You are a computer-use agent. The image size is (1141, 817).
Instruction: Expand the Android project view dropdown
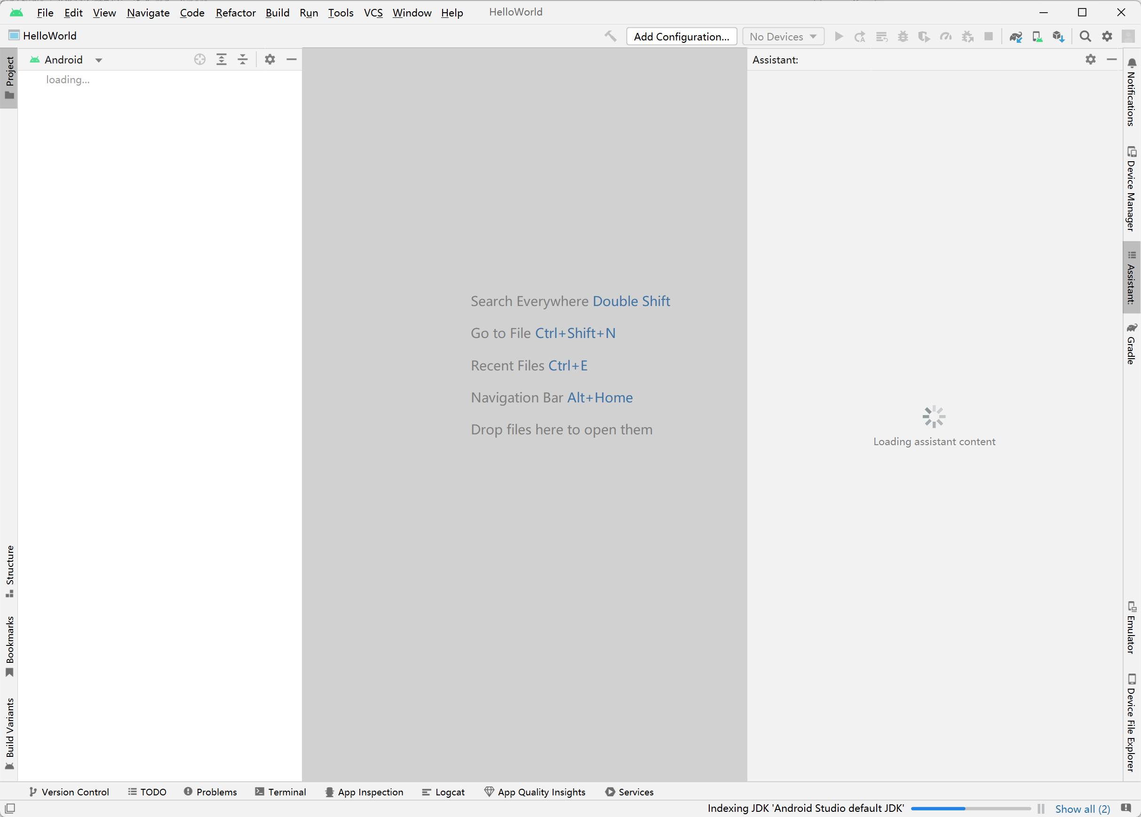coord(97,59)
